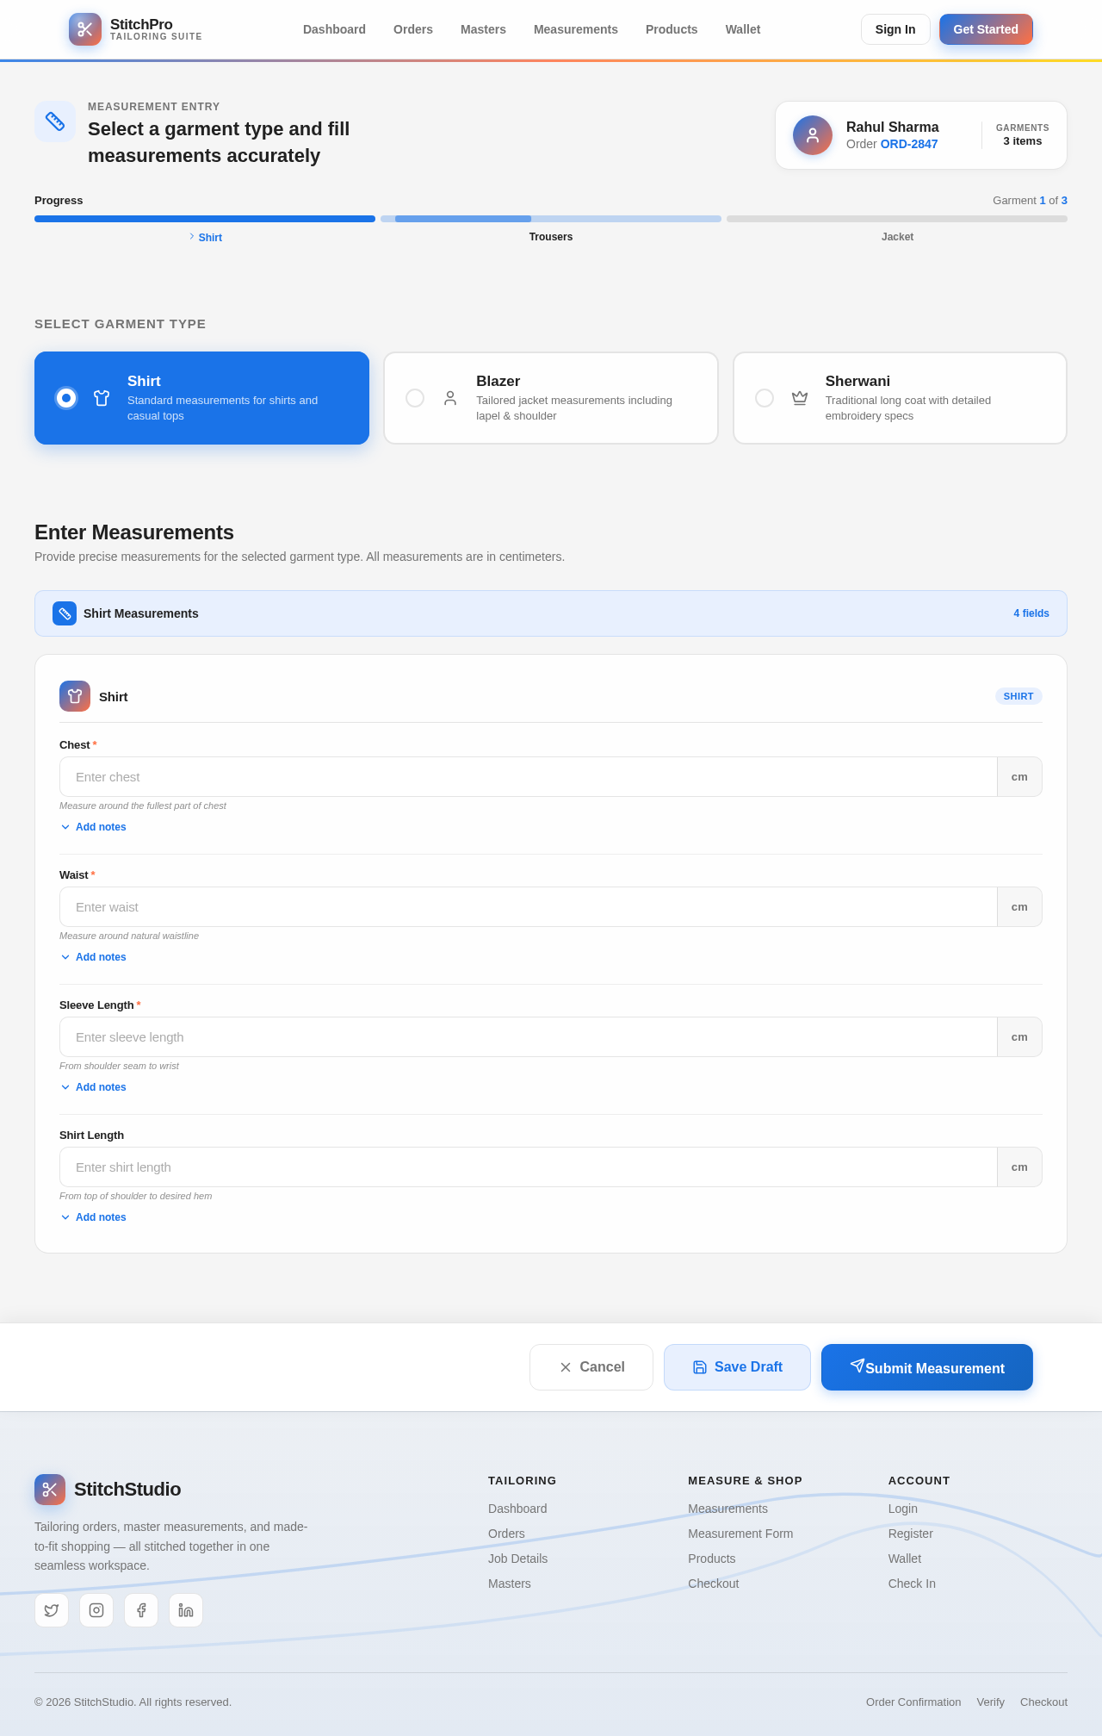Click the person icon on Blazer card
Viewport: 1102px width, 1736px height.
pyautogui.click(x=450, y=398)
